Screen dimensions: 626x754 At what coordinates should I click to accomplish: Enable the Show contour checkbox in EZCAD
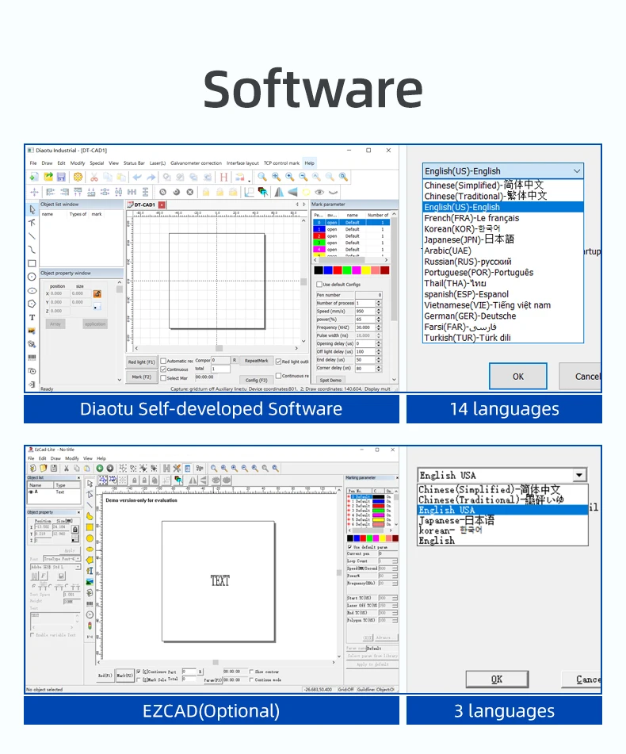point(251,672)
